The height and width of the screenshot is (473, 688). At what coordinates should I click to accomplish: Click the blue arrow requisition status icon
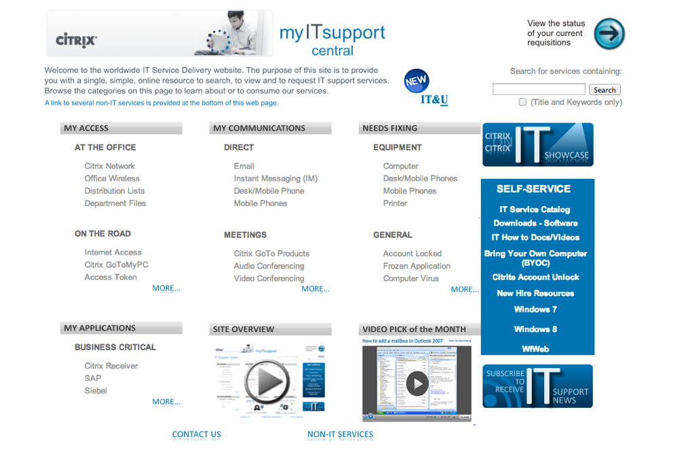point(609,33)
